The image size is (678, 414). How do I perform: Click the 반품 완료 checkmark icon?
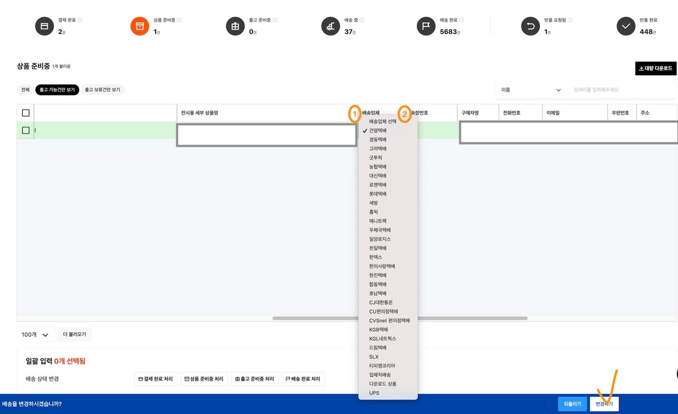(x=626, y=26)
